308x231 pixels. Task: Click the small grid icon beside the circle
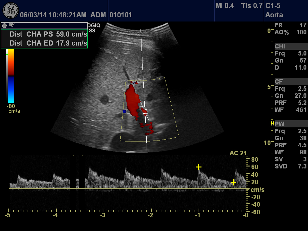coord(12,25)
